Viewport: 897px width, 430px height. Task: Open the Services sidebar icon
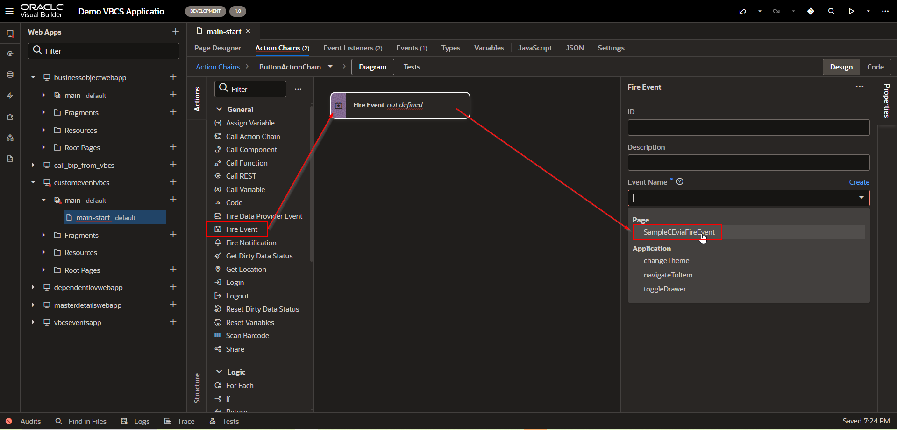click(10, 54)
